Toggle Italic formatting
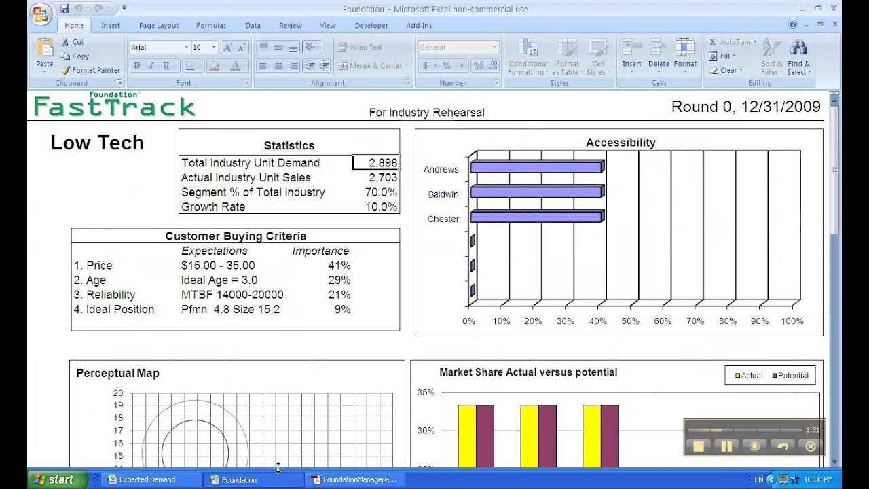Screen dimensions: 869x489 click(x=151, y=66)
